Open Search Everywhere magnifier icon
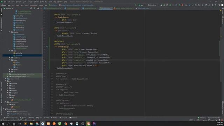The image size is (224, 126). click(219, 5)
